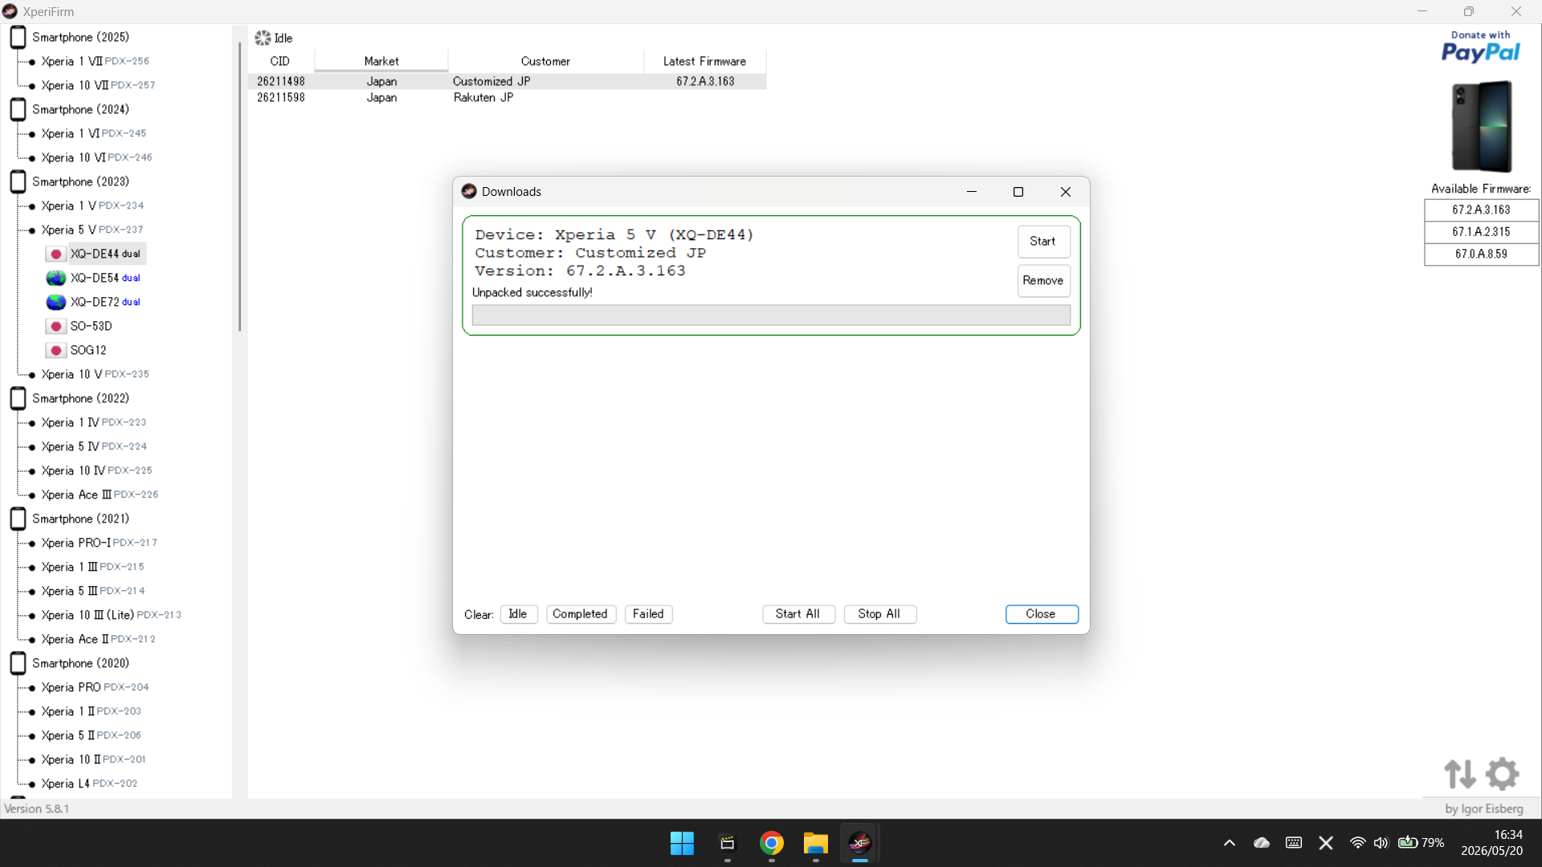Viewport: 1542px width, 867px height.
Task: Click the Smartphone (2024) phone icon
Action: [x=18, y=109]
